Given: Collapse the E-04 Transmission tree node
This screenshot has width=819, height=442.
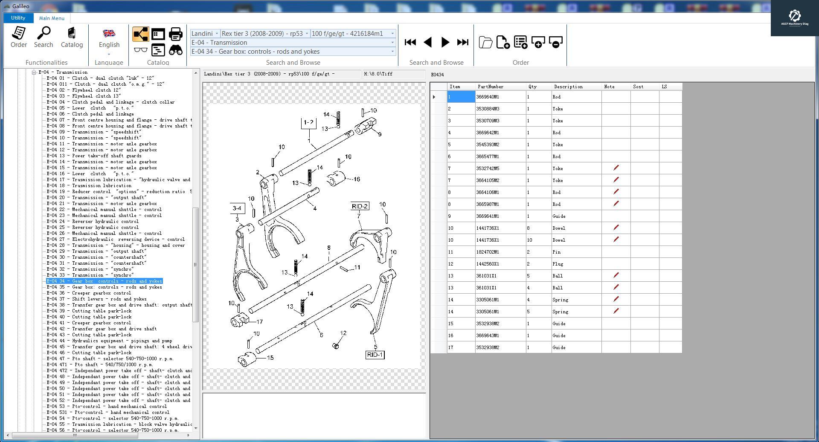Looking at the screenshot, I should (x=33, y=72).
